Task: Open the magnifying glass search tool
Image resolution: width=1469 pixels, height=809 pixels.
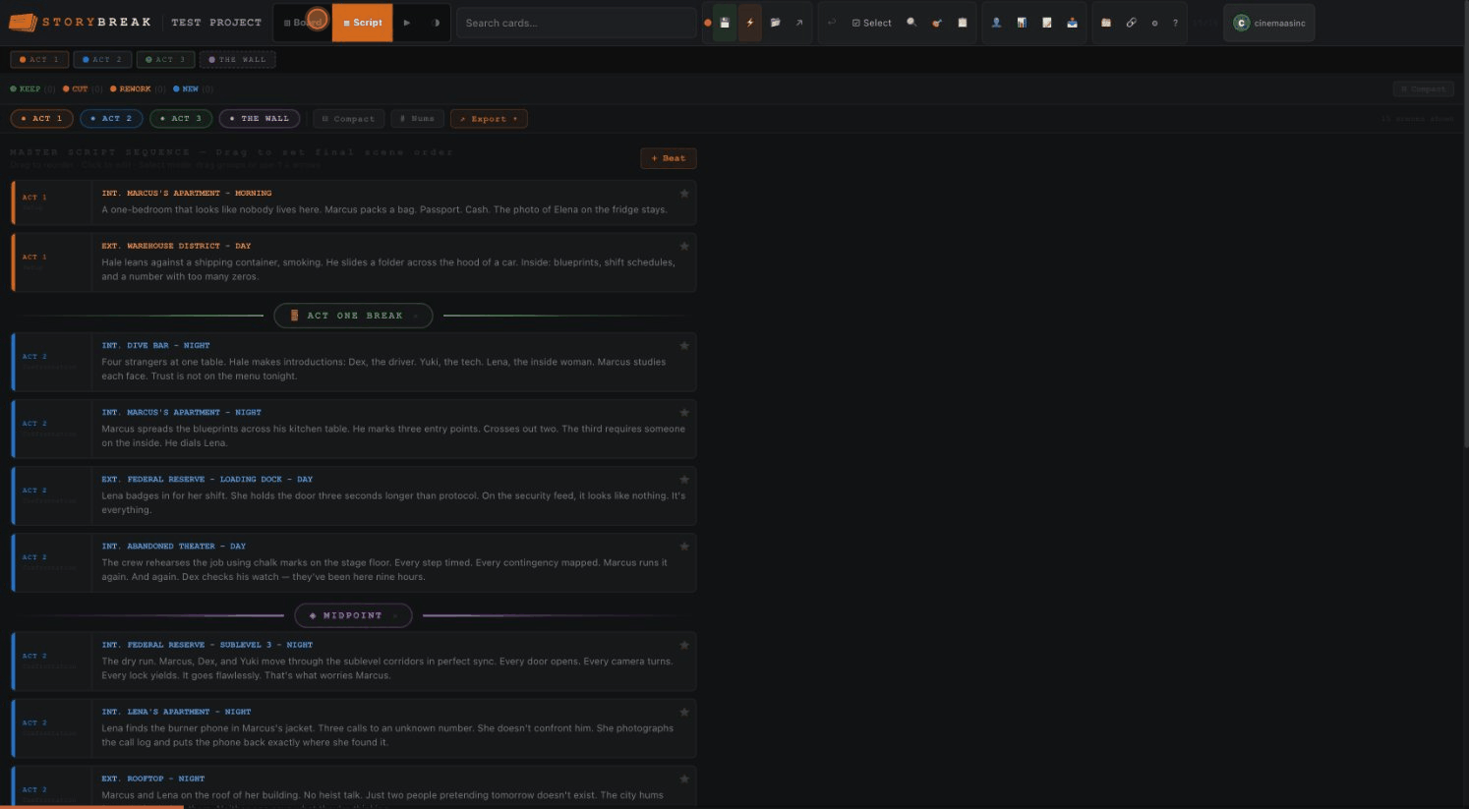Action: (911, 23)
